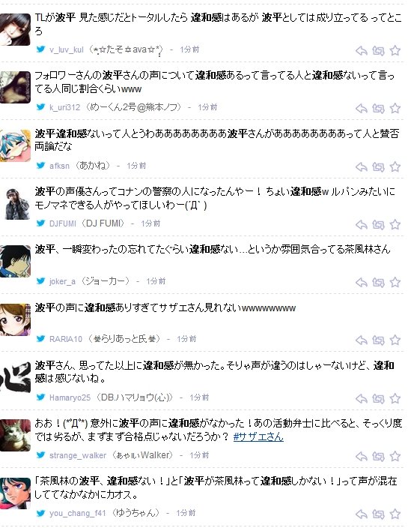Click the Twitter bird icon beside DJFUMI

pyautogui.click(x=40, y=223)
